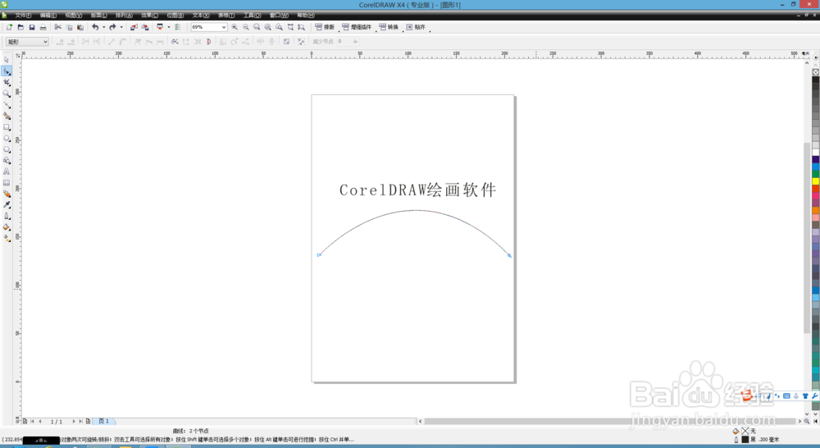Open the 编辑 (Edit) menu
The width and height of the screenshot is (820, 448).
(x=48, y=16)
